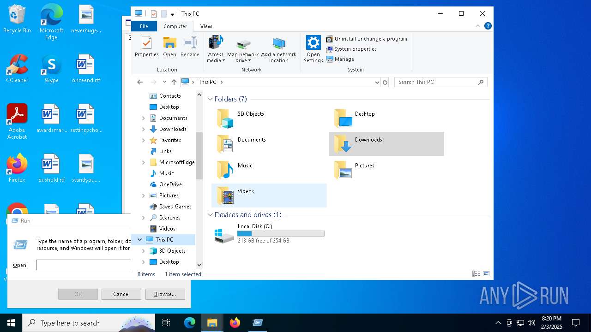Select the Videos folder tile
Viewport: 591px width, 332px height.
269,196
